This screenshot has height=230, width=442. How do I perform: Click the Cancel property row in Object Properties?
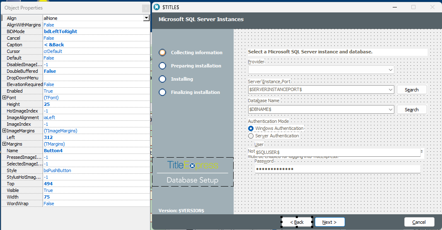point(75,38)
